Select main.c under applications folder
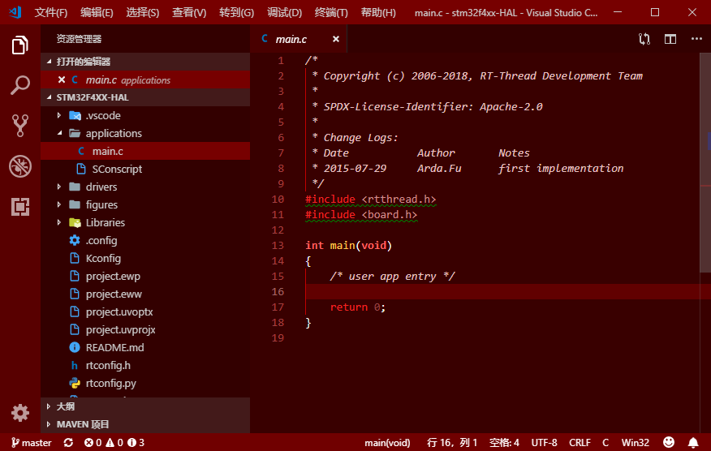Image resolution: width=711 pixels, height=451 pixels. click(x=145, y=151)
